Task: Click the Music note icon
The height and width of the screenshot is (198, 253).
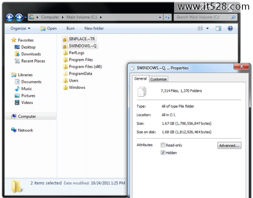Action: tap(17, 88)
